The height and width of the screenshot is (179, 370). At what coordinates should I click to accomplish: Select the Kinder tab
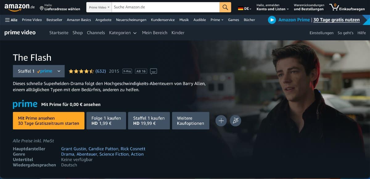click(x=178, y=33)
